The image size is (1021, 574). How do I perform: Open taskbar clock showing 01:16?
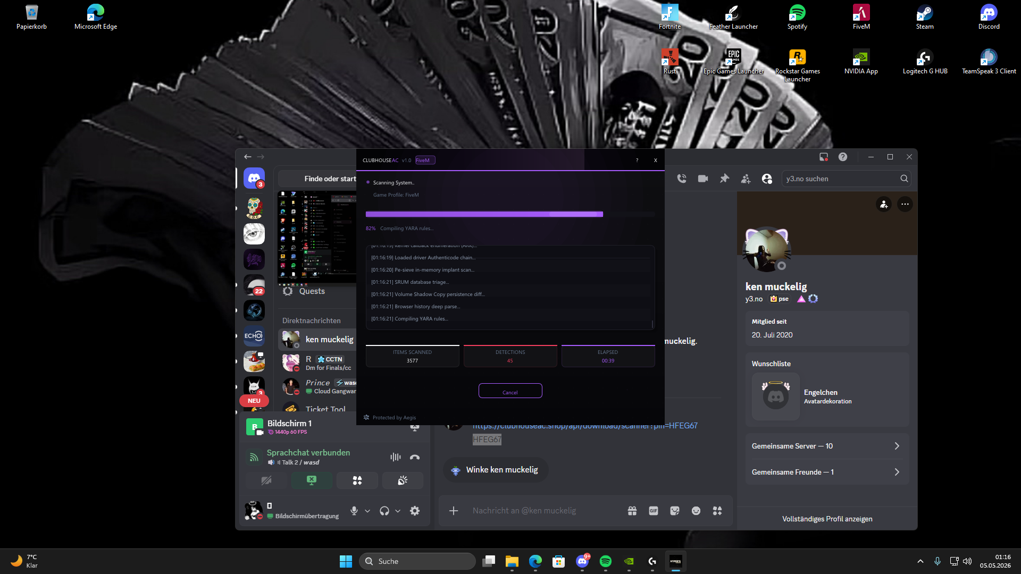point(995,561)
